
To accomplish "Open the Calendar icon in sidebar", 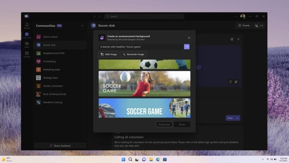I will 27,54.
